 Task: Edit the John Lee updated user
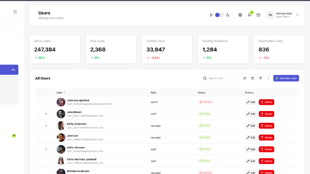(x=251, y=102)
